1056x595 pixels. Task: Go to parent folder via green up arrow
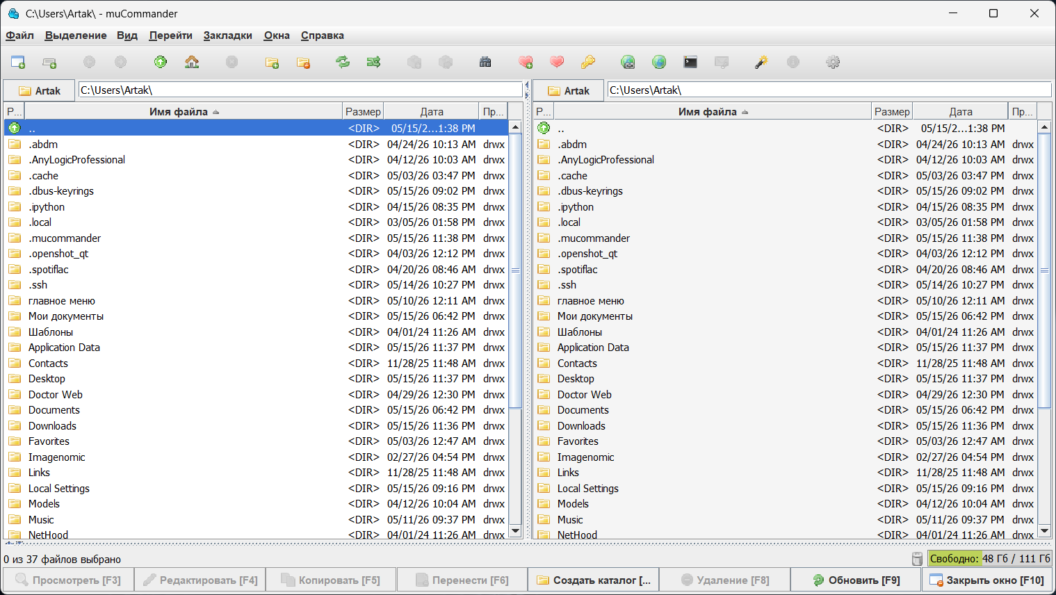coord(161,63)
